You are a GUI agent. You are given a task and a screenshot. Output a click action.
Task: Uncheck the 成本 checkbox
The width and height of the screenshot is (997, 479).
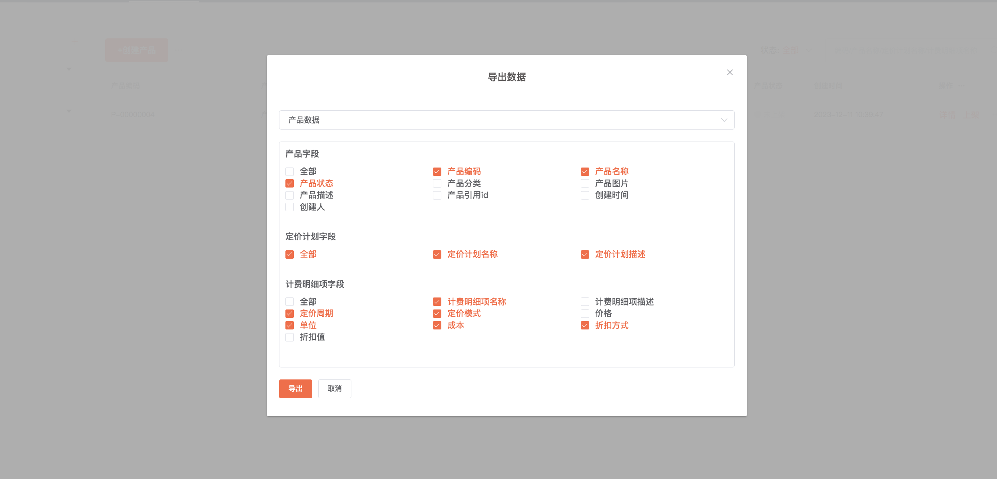pos(437,325)
